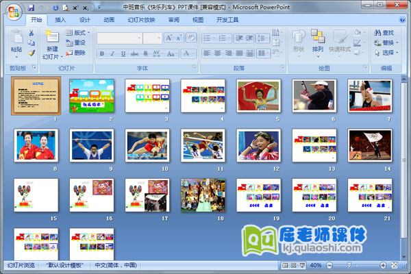Click the Reset slide button
Screen dimensions: 411x274
point(75,42)
